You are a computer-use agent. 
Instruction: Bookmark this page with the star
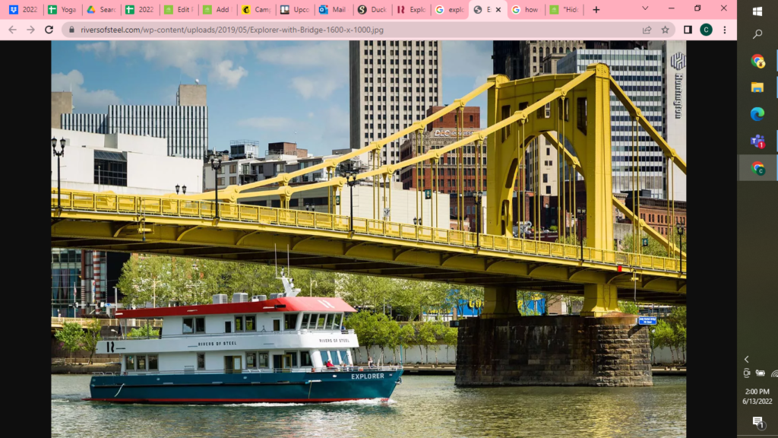[x=666, y=30]
